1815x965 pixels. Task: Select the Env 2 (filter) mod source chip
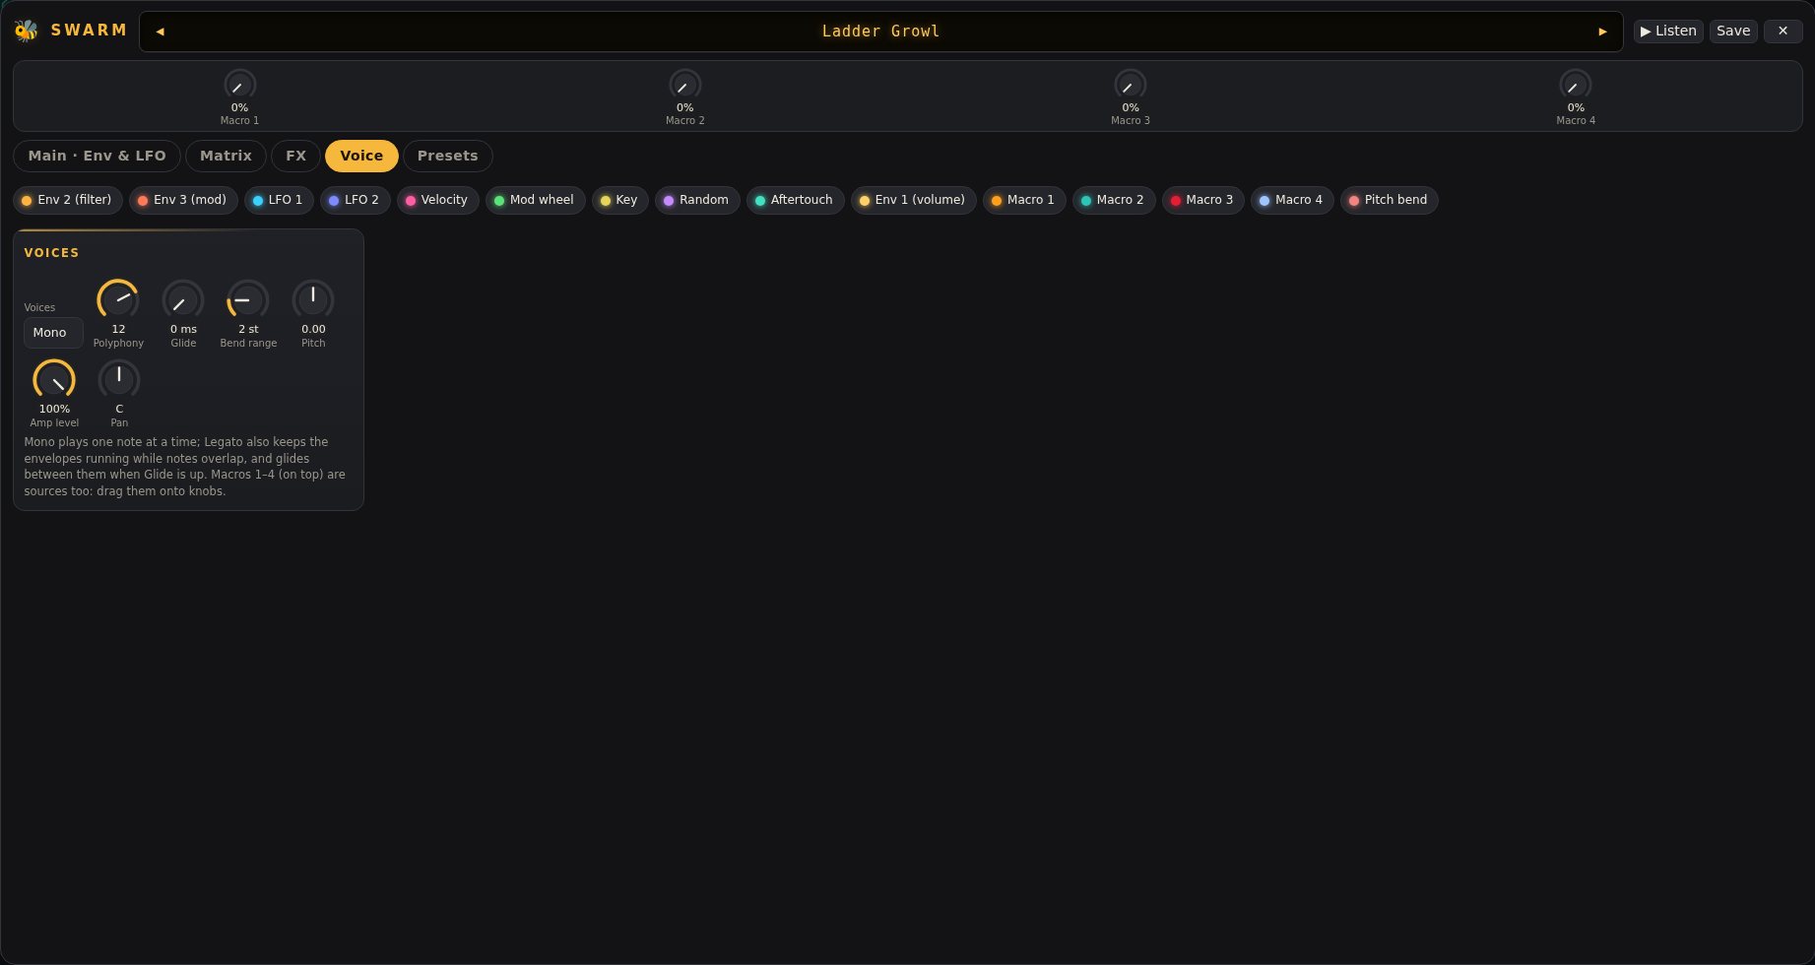[68, 200]
